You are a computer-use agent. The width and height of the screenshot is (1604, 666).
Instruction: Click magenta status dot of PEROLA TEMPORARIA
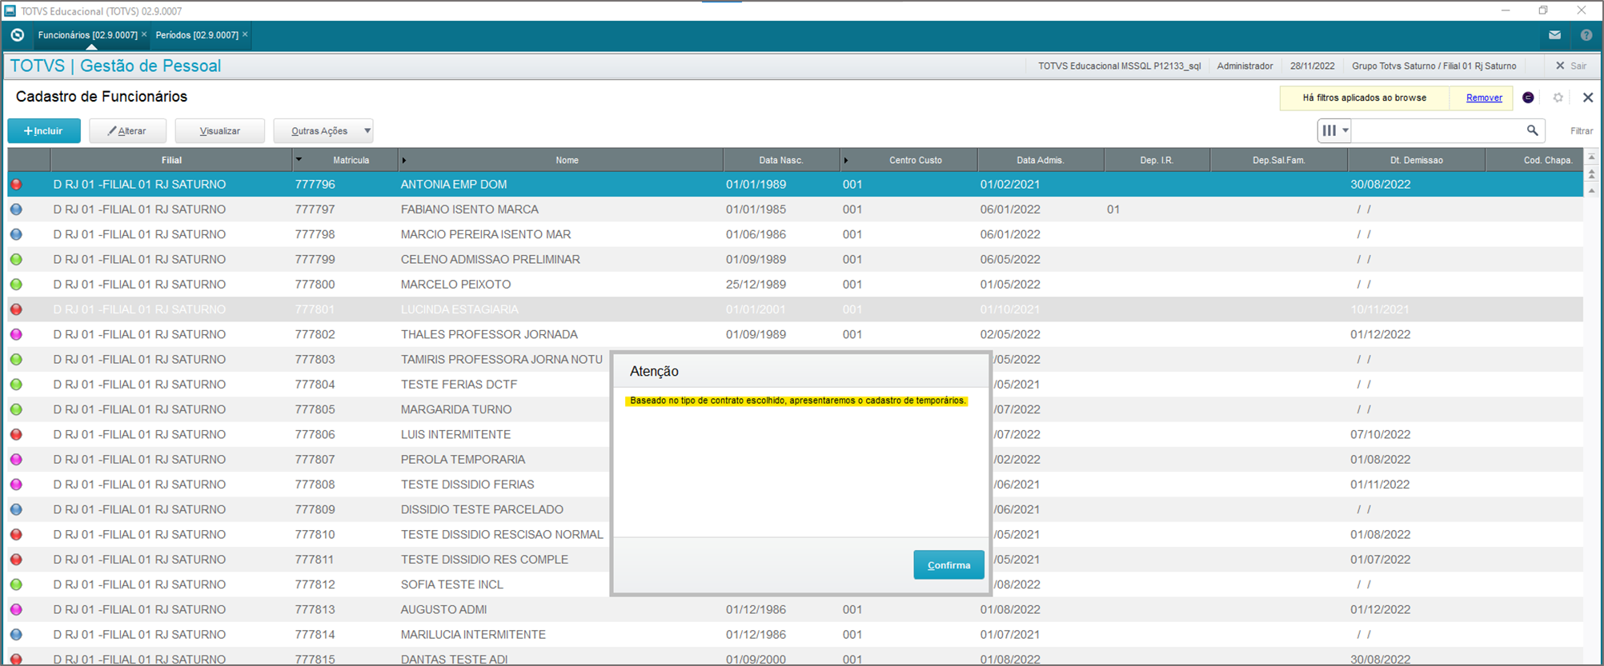tap(16, 460)
